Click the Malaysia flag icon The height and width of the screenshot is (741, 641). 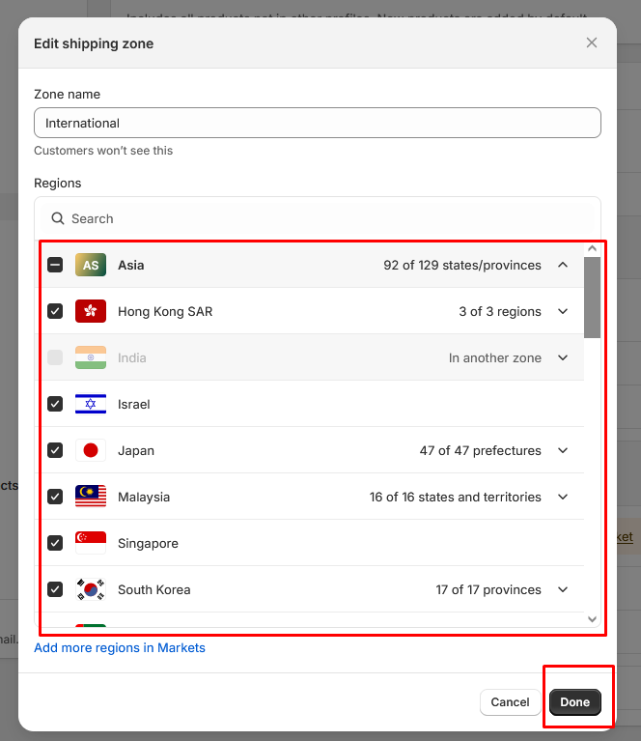pos(90,497)
